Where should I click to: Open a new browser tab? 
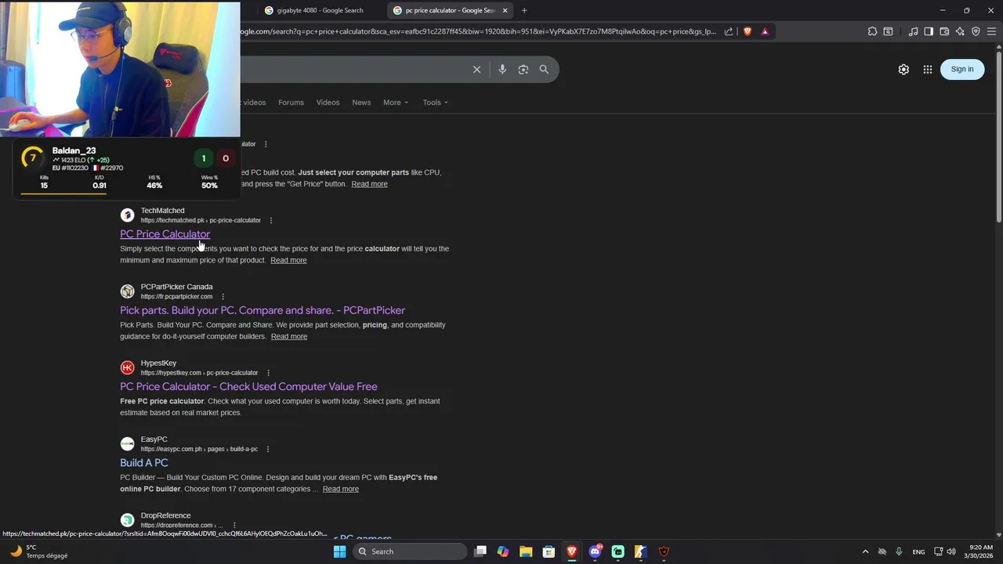pyautogui.click(x=524, y=10)
